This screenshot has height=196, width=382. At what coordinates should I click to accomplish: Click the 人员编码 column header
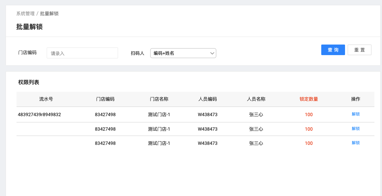point(208,99)
